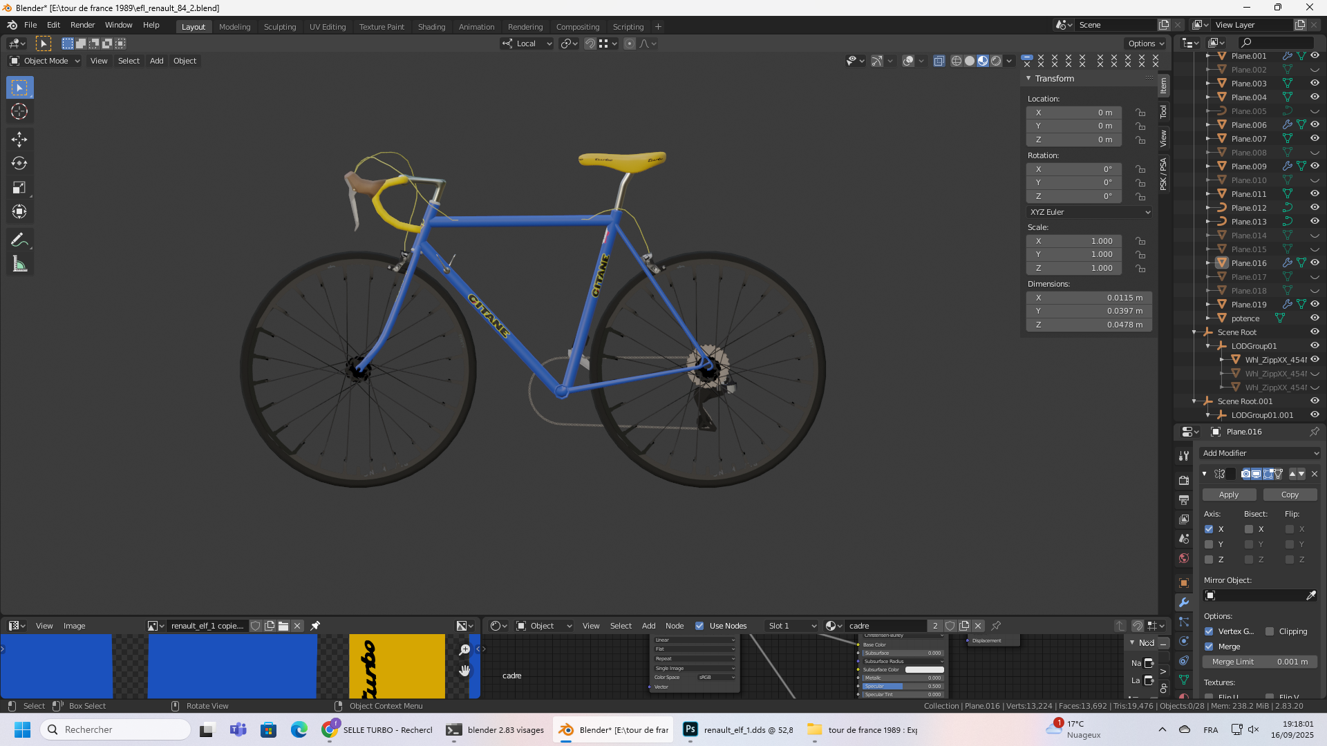This screenshot has width=1327, height=746.
Task: Switch to the UV Editing workspace tab
Action: (x=327, y=27)
